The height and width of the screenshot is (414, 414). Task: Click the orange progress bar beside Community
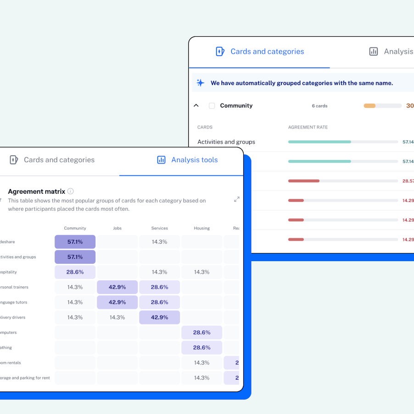pos(369,106)
